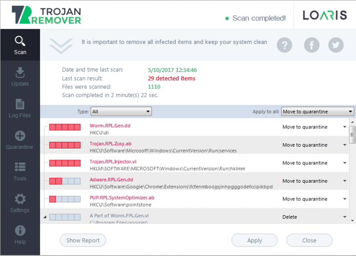Click threat level bar for PUP.RPL.SystemOptimizer.ab

(65, 199)
